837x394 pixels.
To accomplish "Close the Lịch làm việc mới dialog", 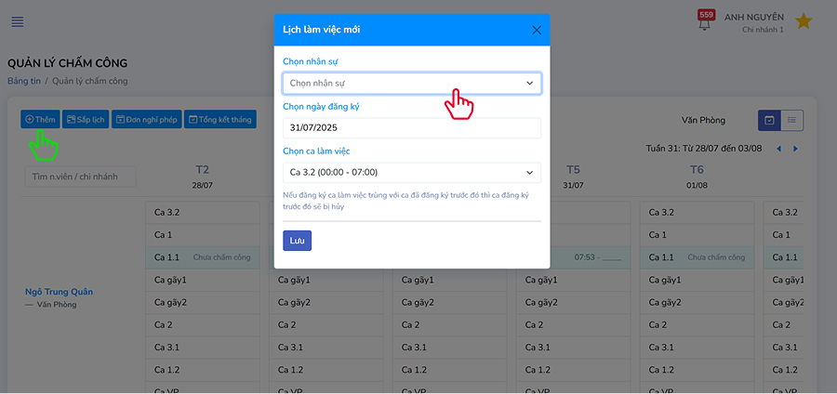I will point(536,30).
